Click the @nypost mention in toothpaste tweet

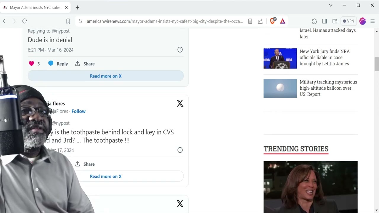click(x=60, y=123)
